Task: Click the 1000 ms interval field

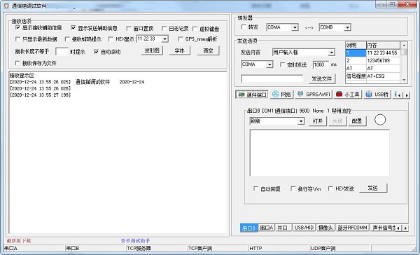Action: coord(321,64)
